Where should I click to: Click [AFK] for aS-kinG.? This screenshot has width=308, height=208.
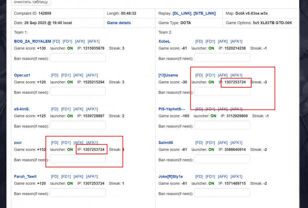click(x=78, y=109)
